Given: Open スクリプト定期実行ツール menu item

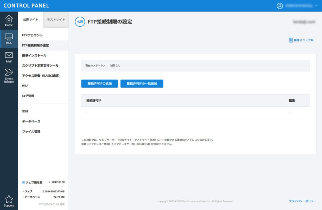Looking at the screenshot, I should click(x=43, y=66).
